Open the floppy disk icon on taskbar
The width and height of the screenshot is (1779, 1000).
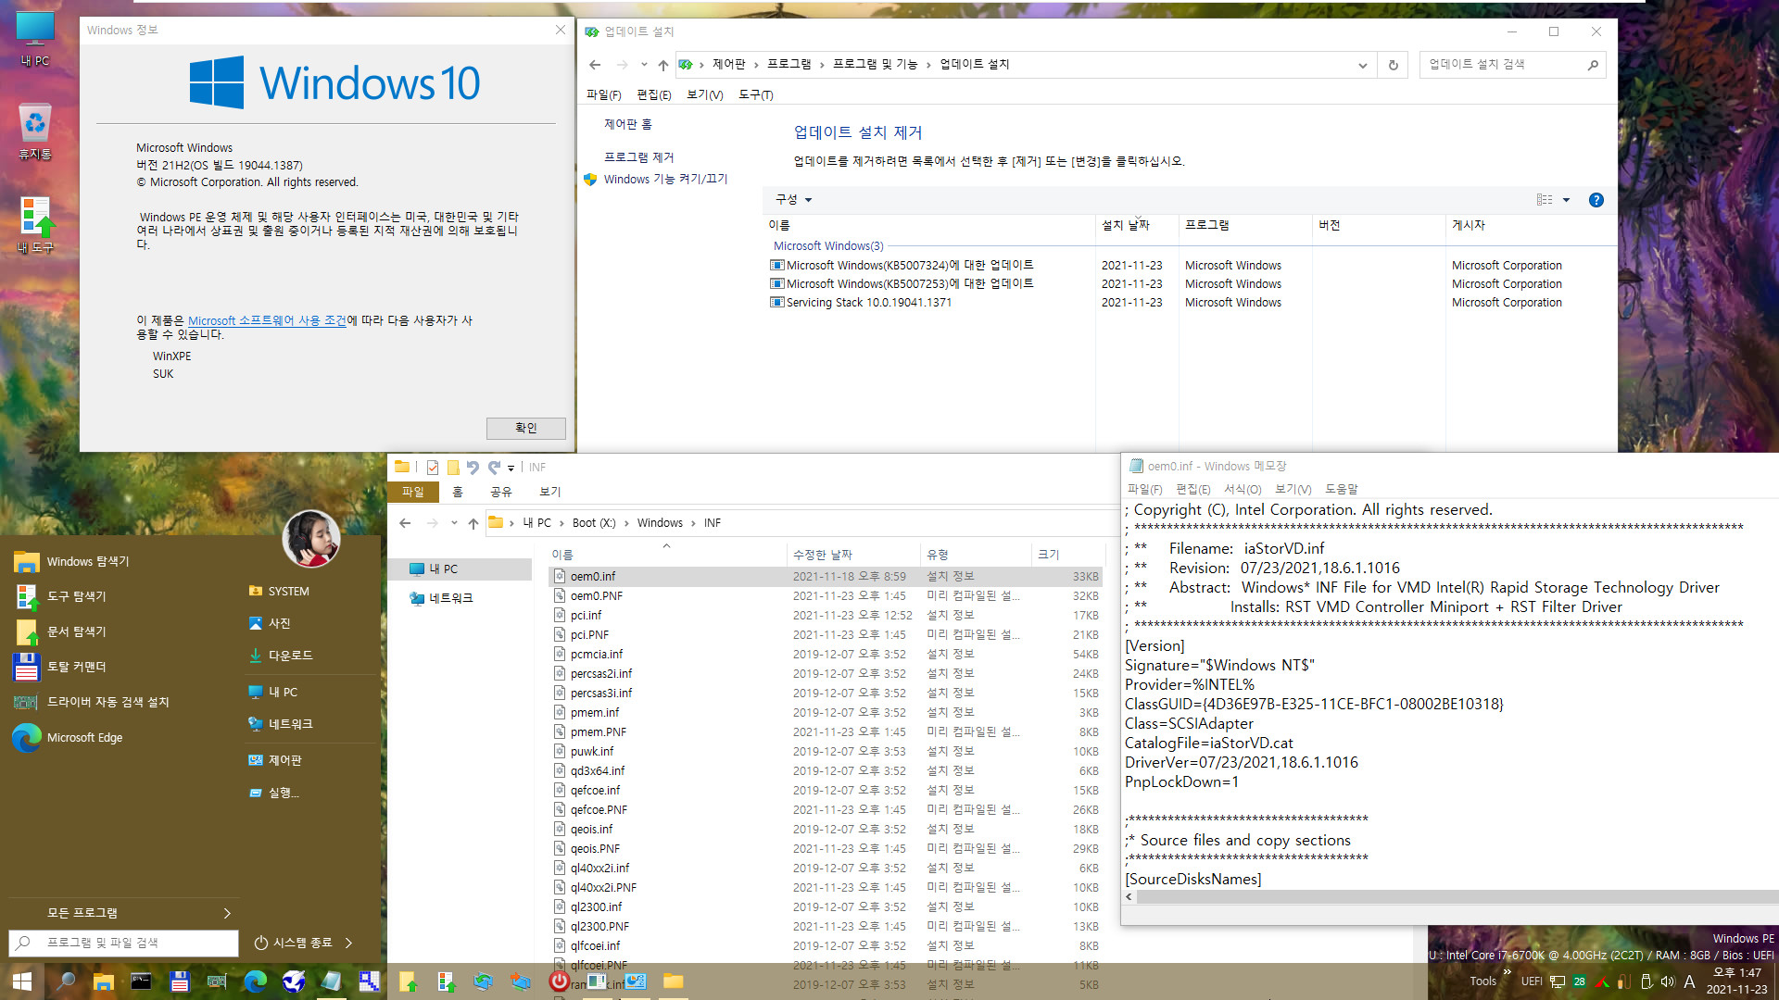pyautogui.click(x=180, y=981)
